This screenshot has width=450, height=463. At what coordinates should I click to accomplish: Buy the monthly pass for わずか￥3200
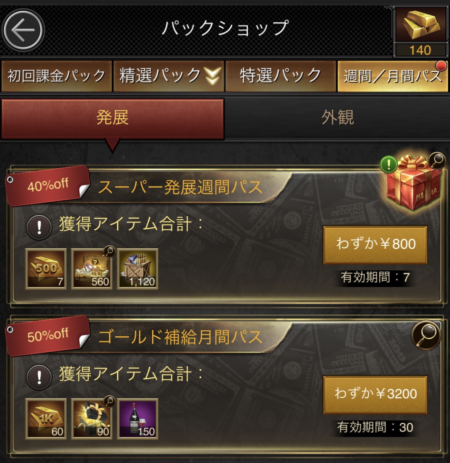(375, 395)
